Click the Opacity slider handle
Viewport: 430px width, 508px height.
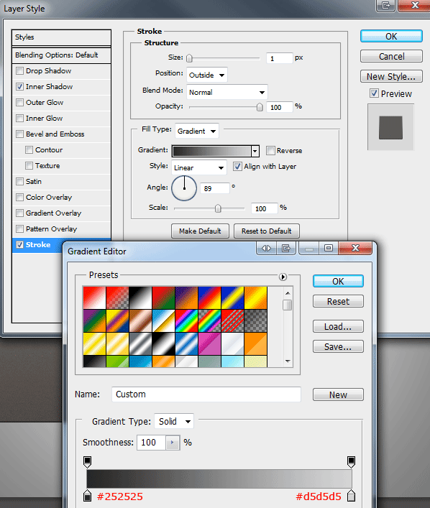(260, 107)
